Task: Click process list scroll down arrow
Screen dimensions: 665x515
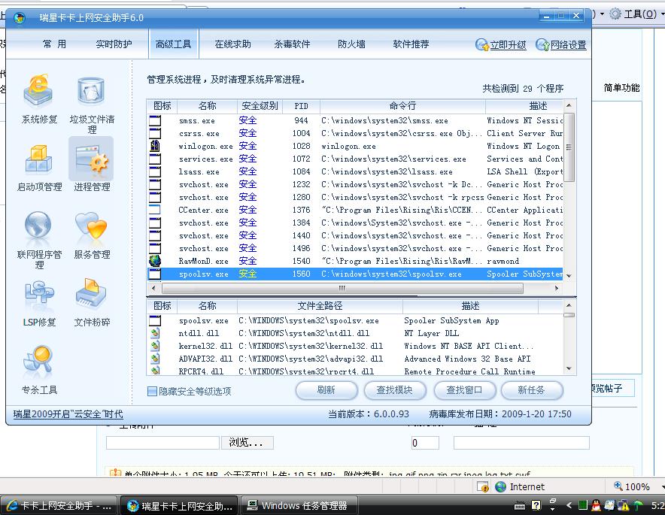Action: (569, 276)
